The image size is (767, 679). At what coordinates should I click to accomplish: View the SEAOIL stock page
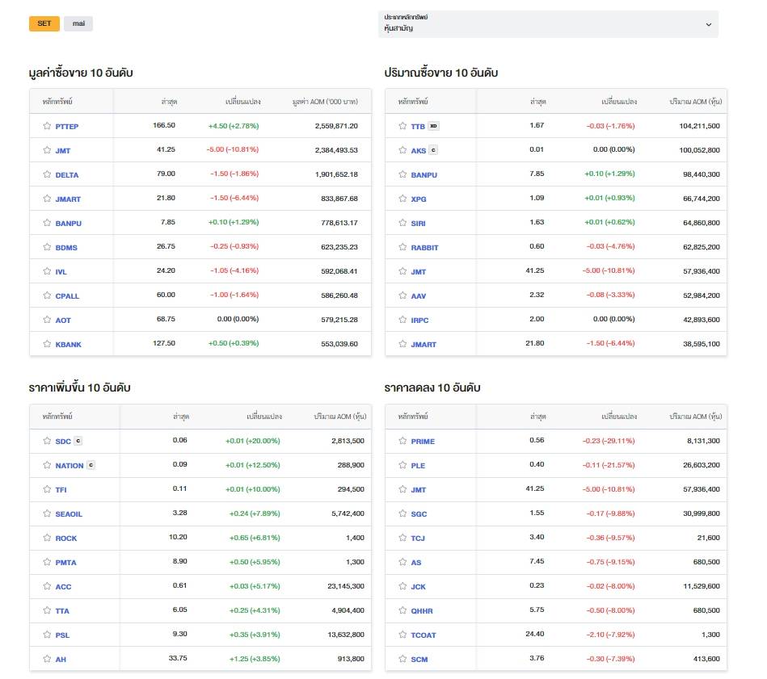[x=69, y=513]
